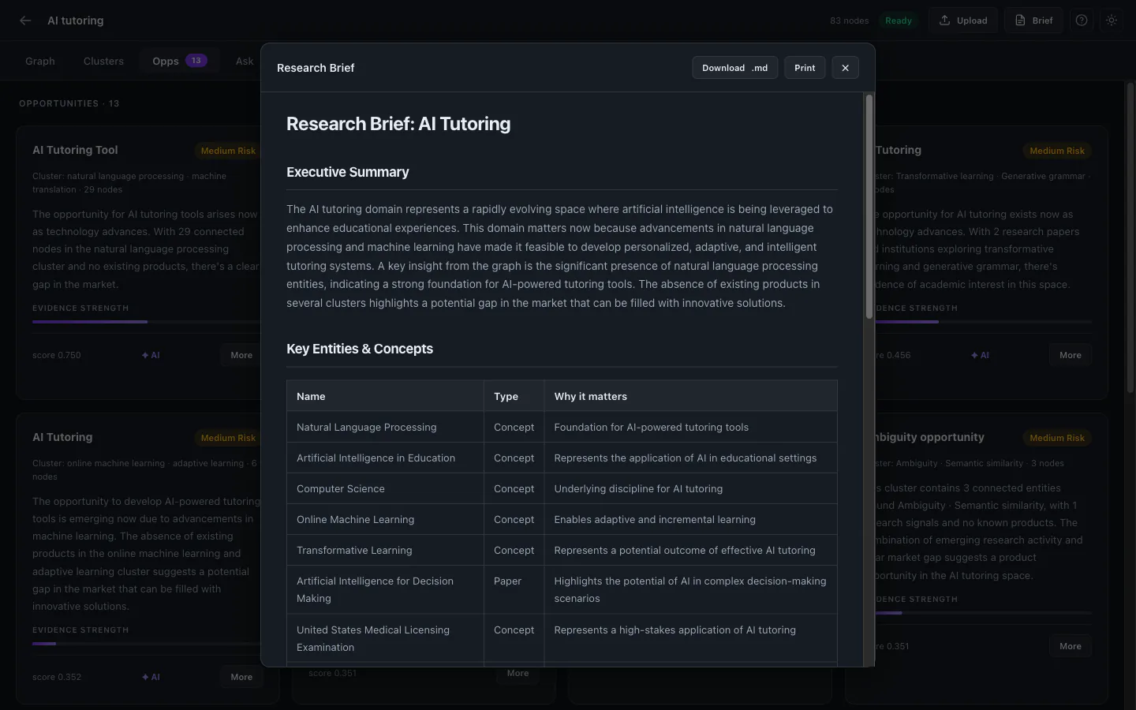Viewport: 1136px width, 710px height.
Task: Select Artificial Intelligence for Decision Making cell
Action: click(385, 589)
